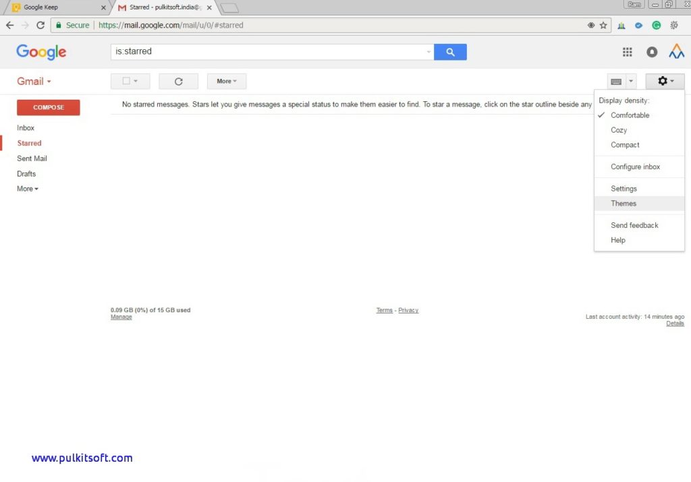Screen dimensions: 691x482
Task: Close the Google Keep tab
Action: tap(103, 7)
